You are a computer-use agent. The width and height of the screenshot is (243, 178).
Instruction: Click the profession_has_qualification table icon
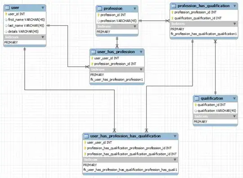[174, 6]
